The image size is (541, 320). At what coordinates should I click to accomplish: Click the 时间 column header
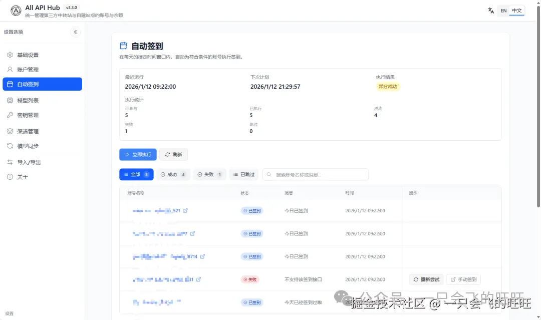pos(350,193)
